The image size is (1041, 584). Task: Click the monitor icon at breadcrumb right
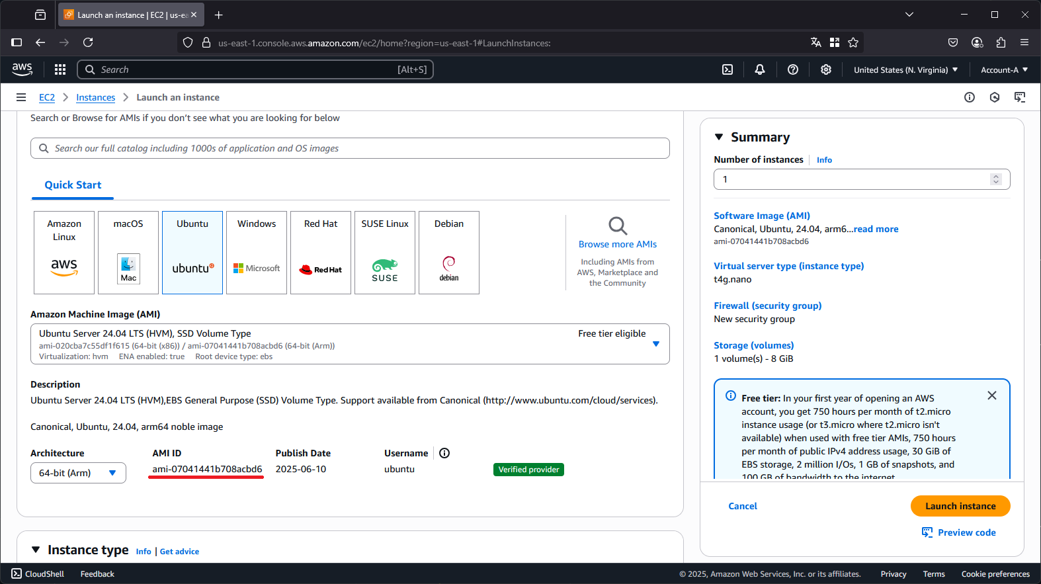tap(1020, 97)
